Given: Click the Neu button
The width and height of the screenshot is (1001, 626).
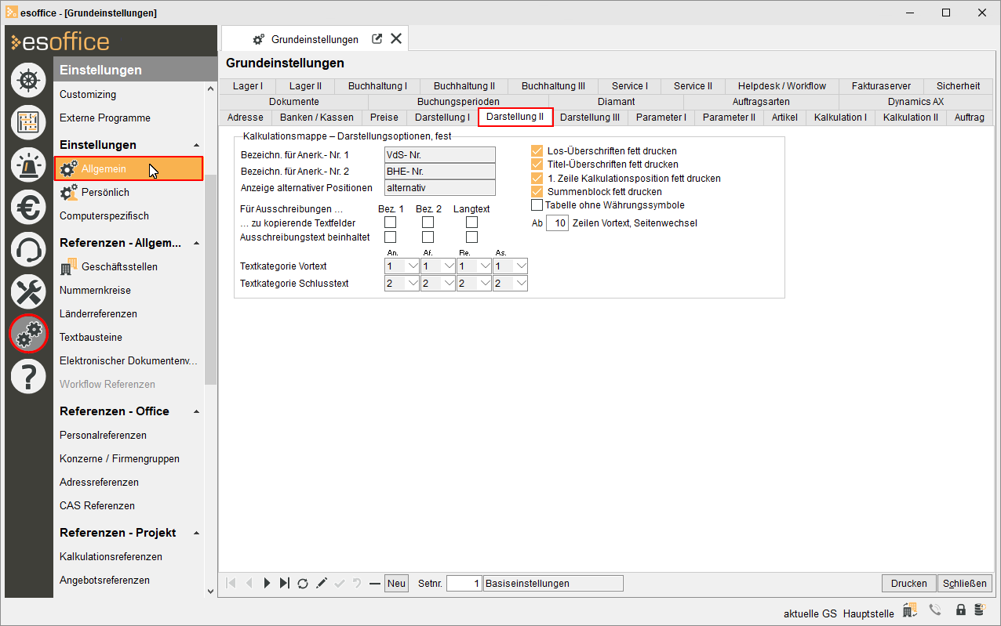Looking at the screenshot, I should tap(396, 584).
